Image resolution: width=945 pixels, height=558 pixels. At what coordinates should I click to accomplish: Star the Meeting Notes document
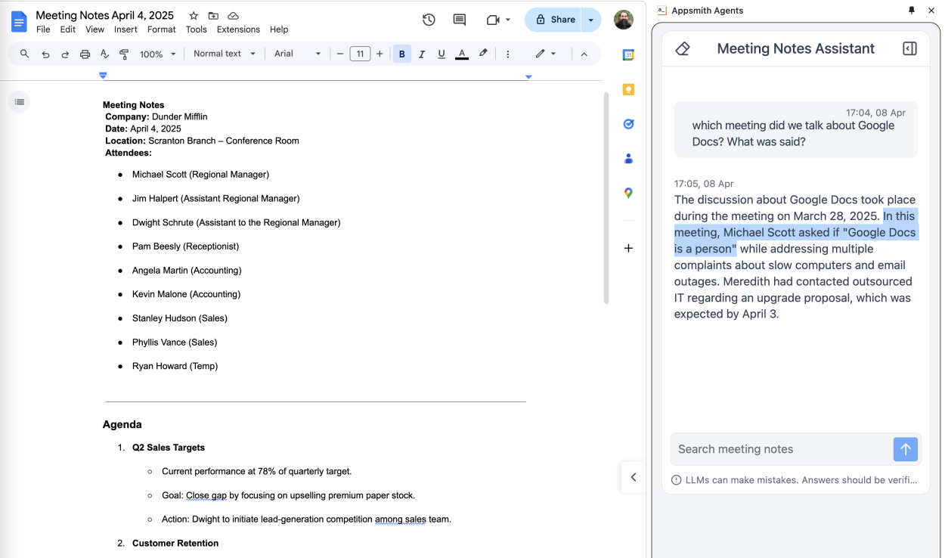194,16
